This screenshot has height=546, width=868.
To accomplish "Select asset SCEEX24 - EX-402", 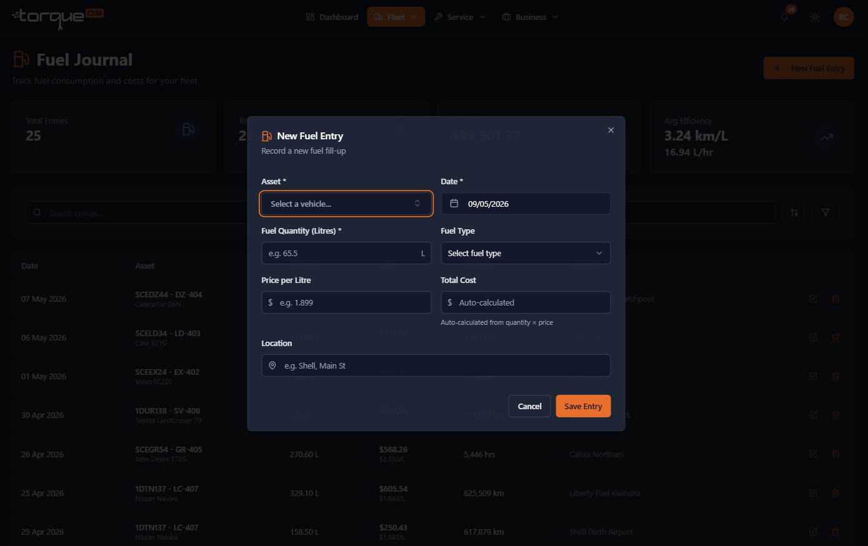I will (x=167, y=372).
